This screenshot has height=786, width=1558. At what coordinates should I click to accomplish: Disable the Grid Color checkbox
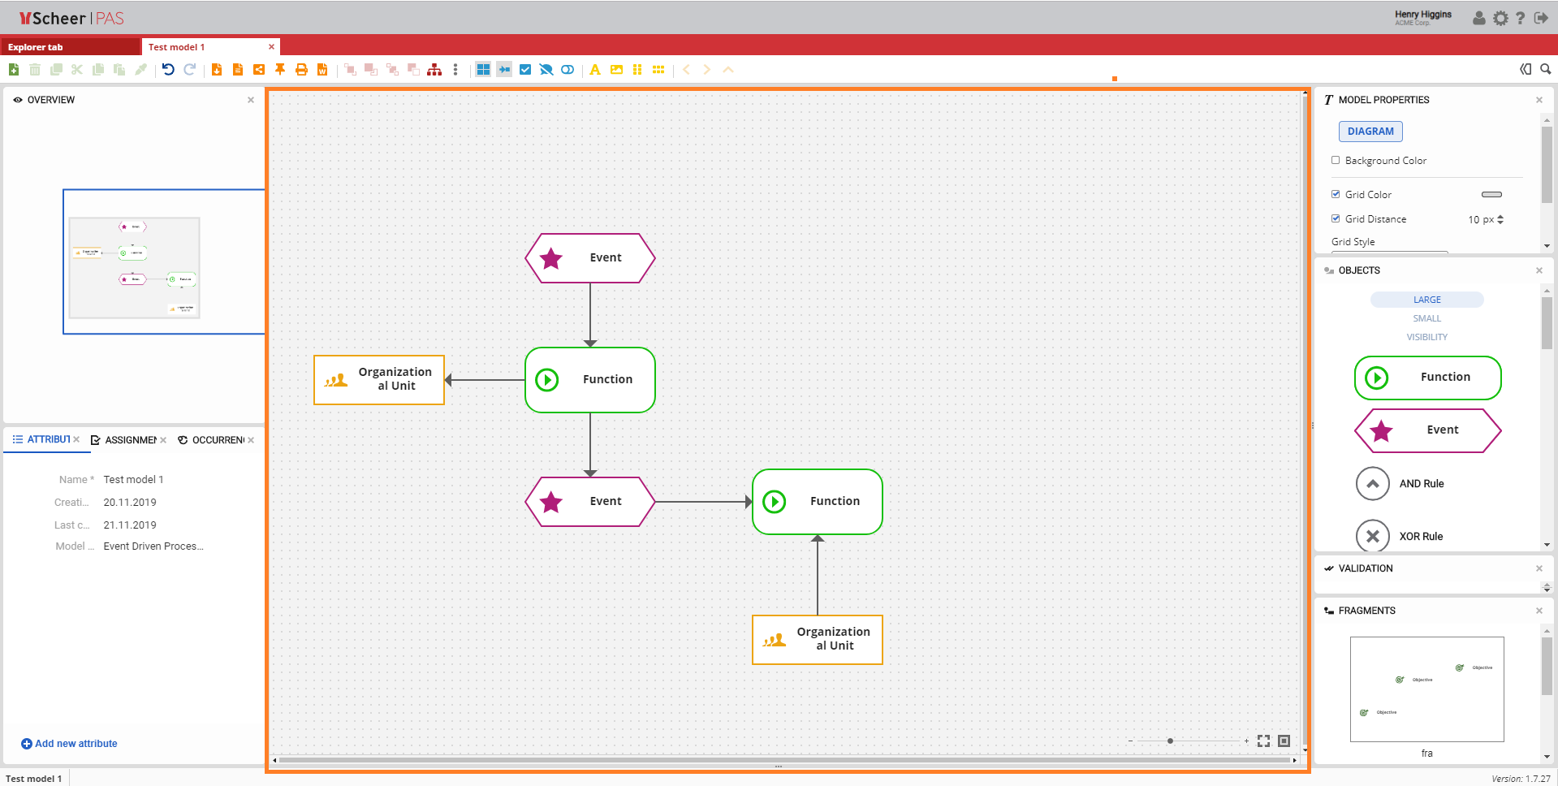[x=1336, y=194]
